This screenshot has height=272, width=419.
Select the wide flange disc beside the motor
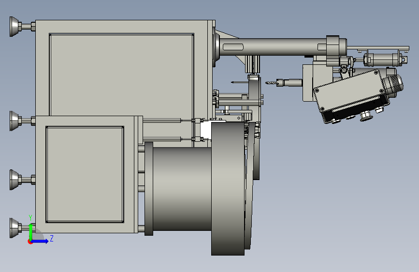point(228,188)
